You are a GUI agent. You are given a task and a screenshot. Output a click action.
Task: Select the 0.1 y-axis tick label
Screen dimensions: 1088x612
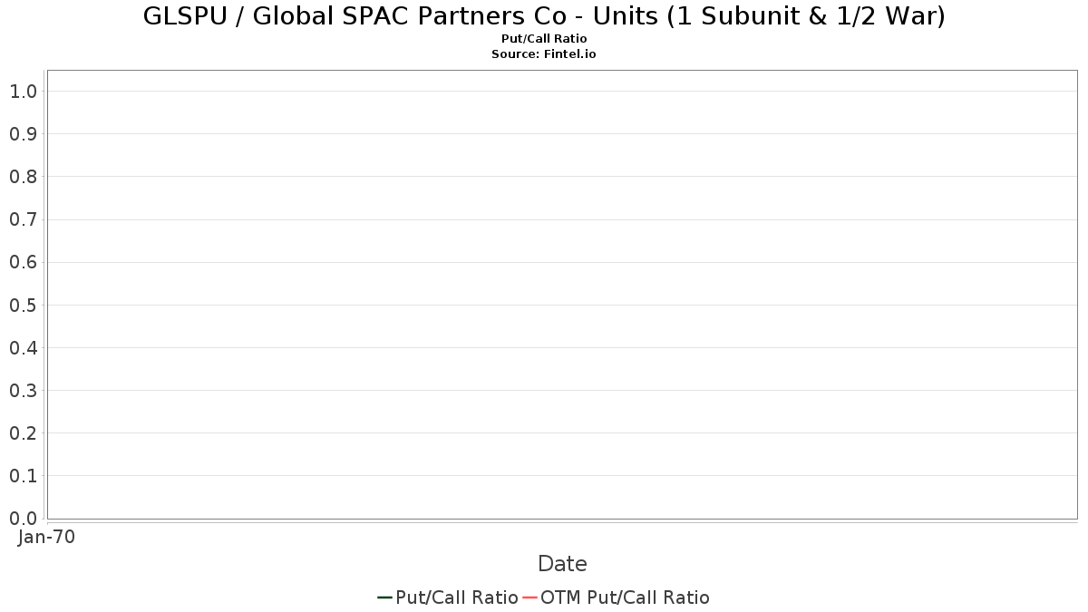pos(23,476)
